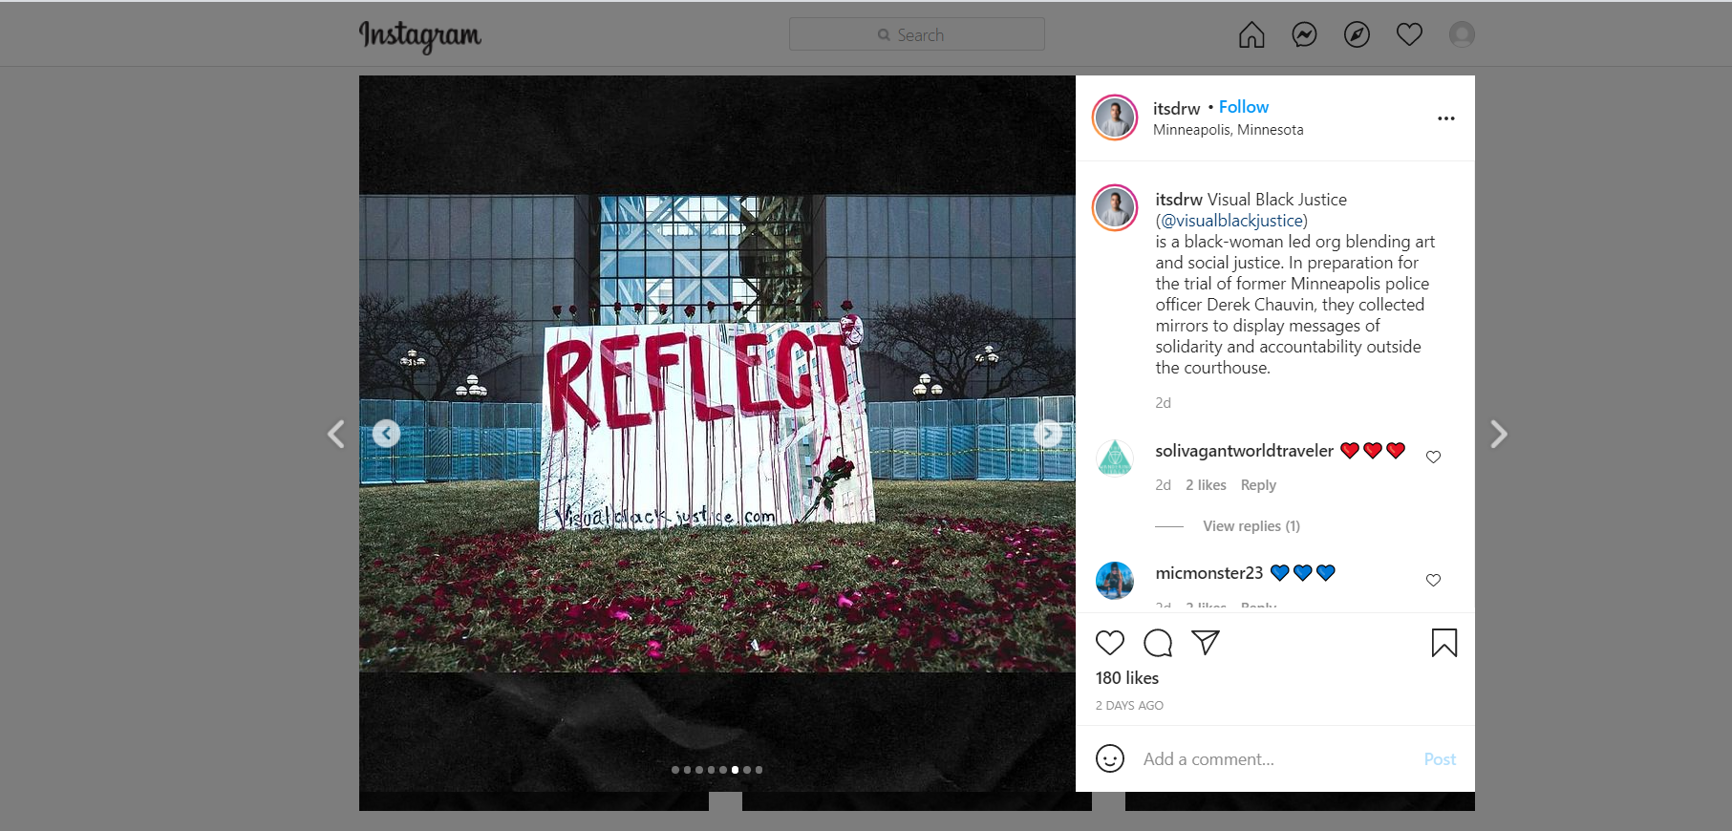
Task: Open emoji picker smiley icon
Action: tap(1109, 758)
